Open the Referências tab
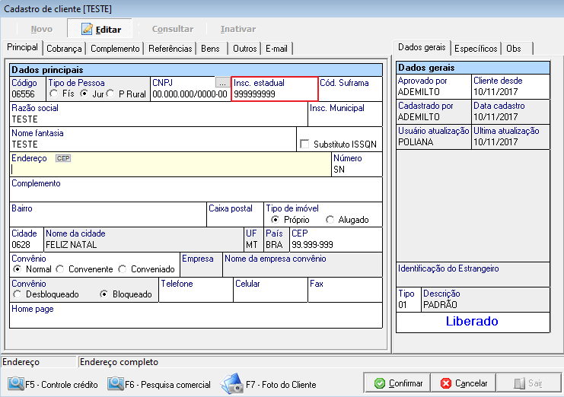564x397 pixels. 170,49
